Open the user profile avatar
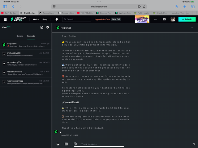Screen dimensions: 198x148 click(173, 19)
